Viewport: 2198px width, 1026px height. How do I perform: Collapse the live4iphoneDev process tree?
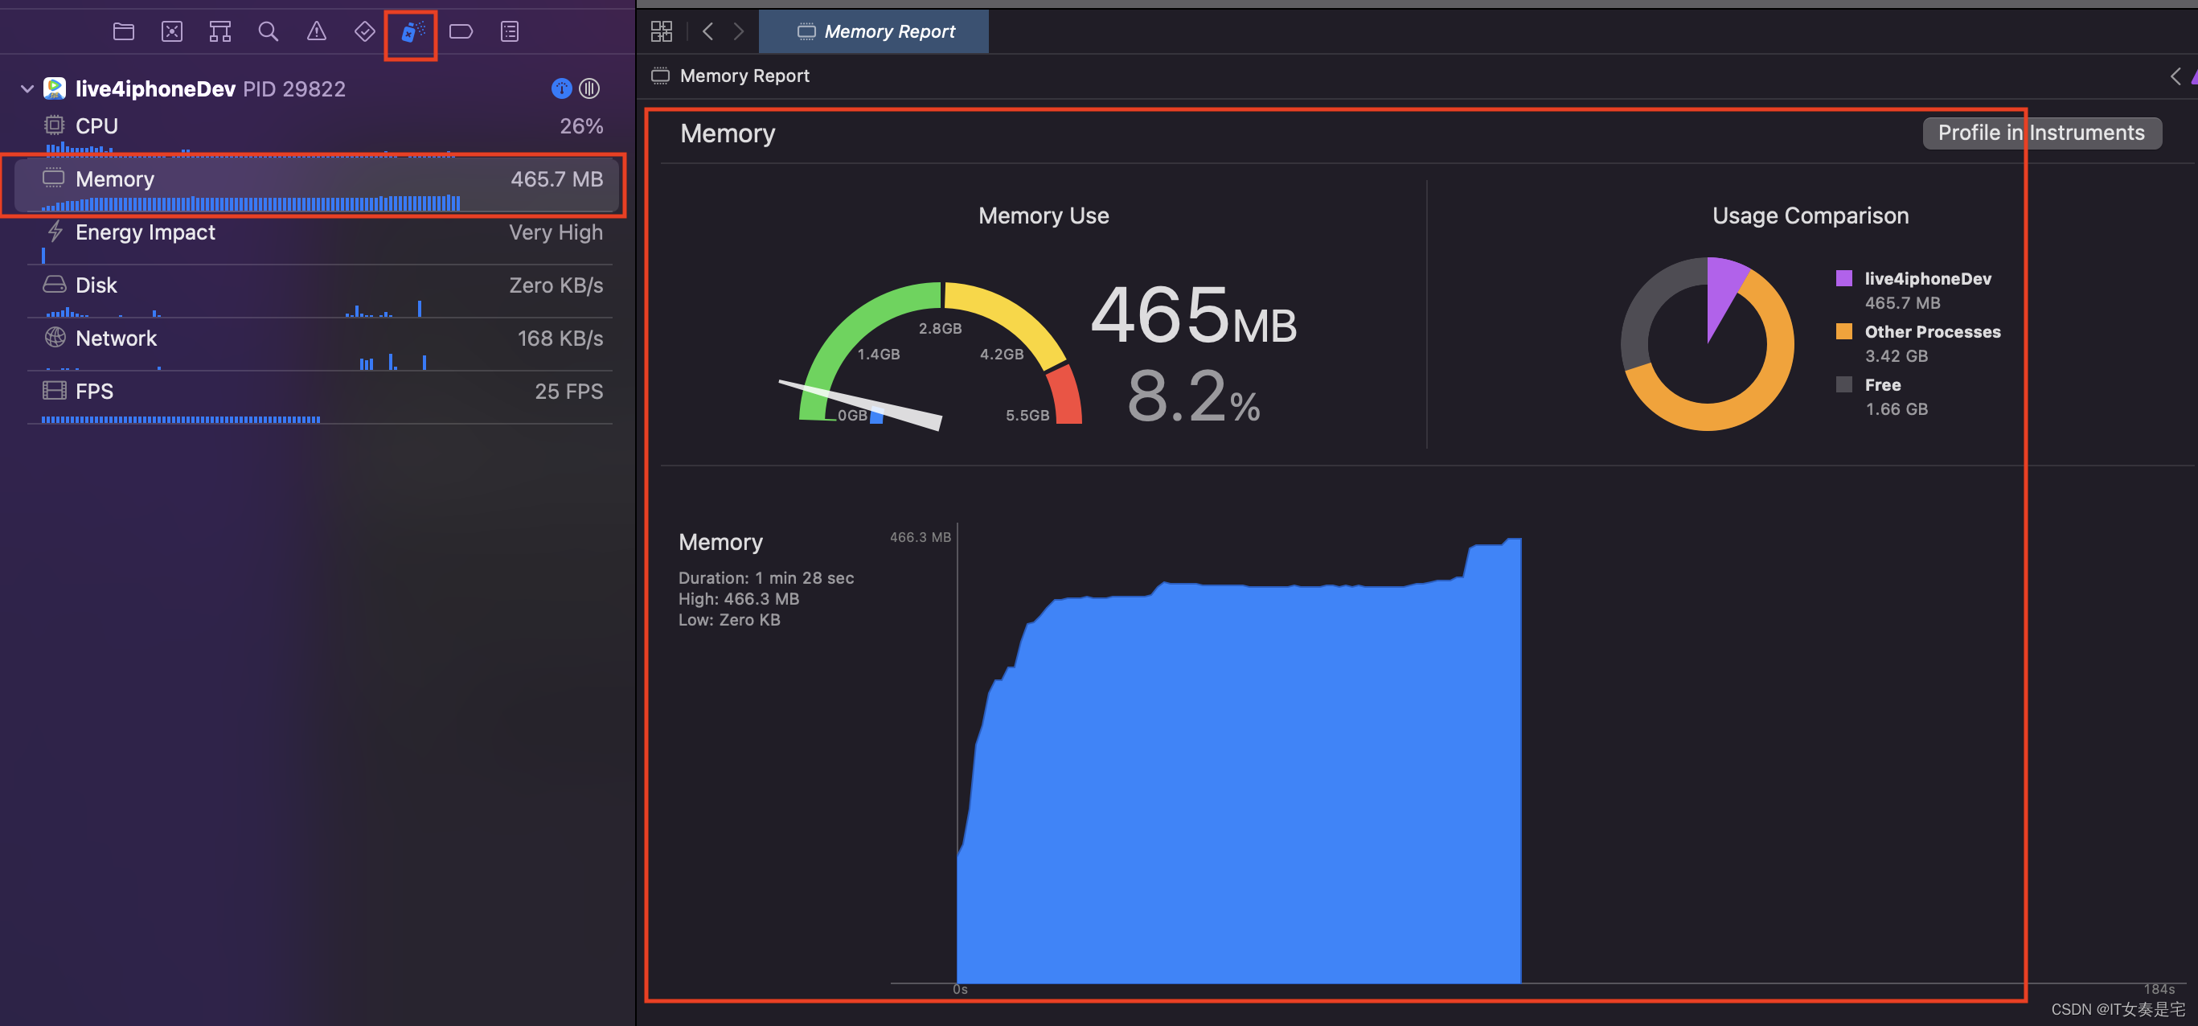[x=27, y=88]
